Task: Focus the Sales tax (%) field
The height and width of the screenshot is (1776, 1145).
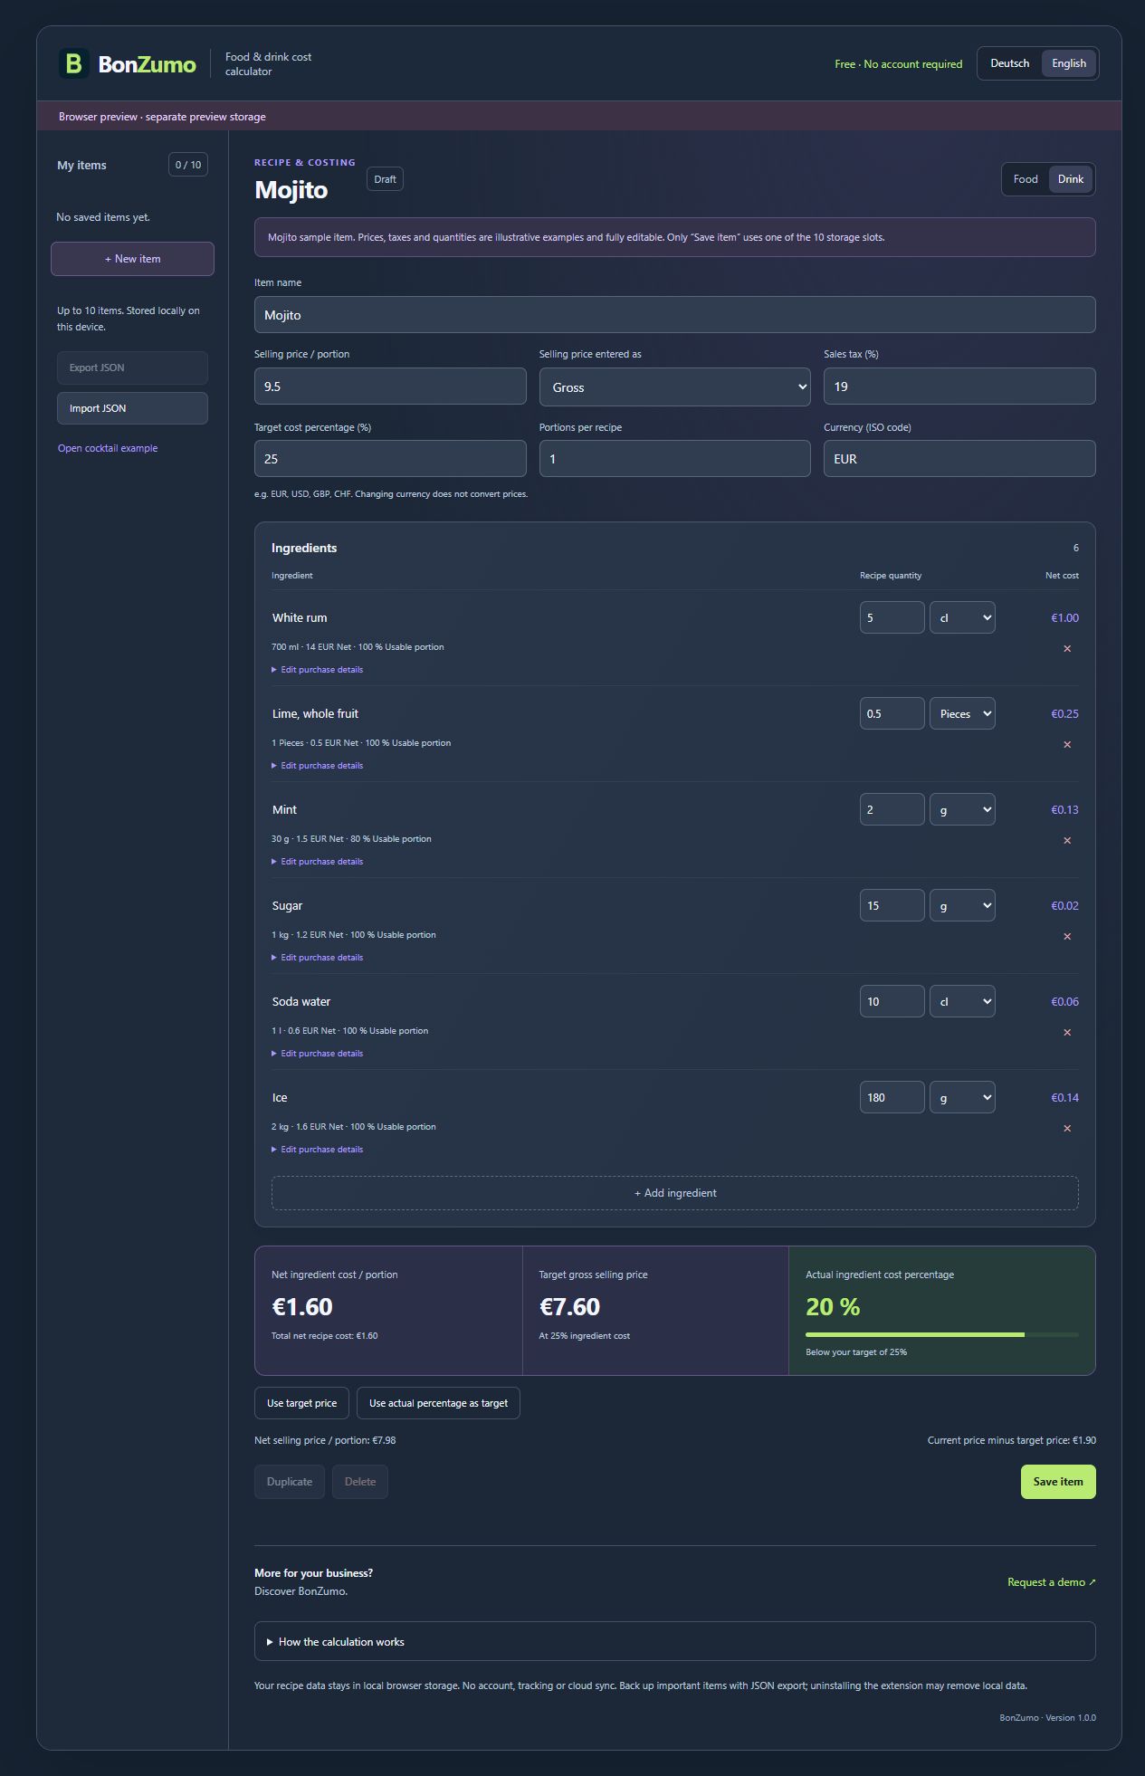Action: click(959, 387)
